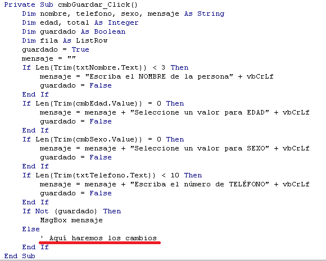
Task: Click the "End Sub" line
Action: tap(20, 256)
